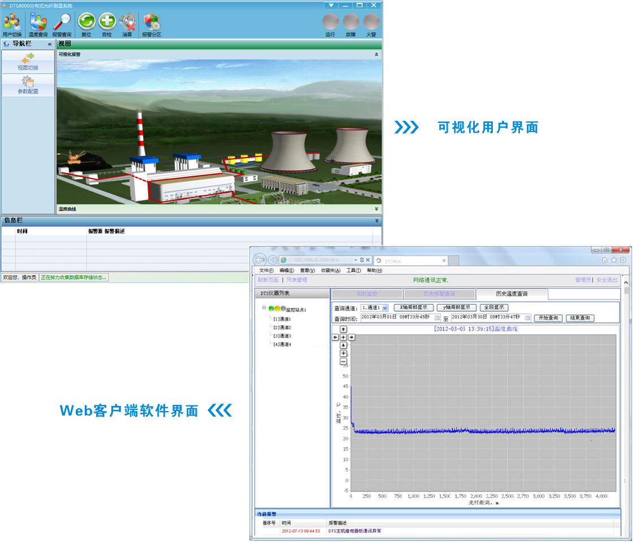Click the 开始查询 button
The height and width of the screenshot is (542, 633).
pos(548,318)
